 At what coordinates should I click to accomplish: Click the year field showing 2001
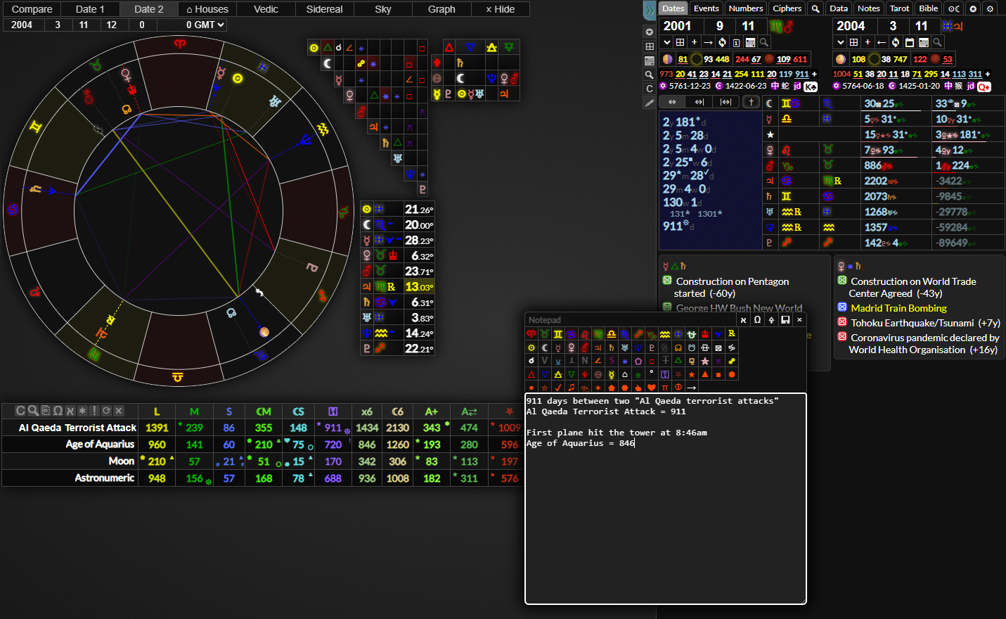pos(677,26)
